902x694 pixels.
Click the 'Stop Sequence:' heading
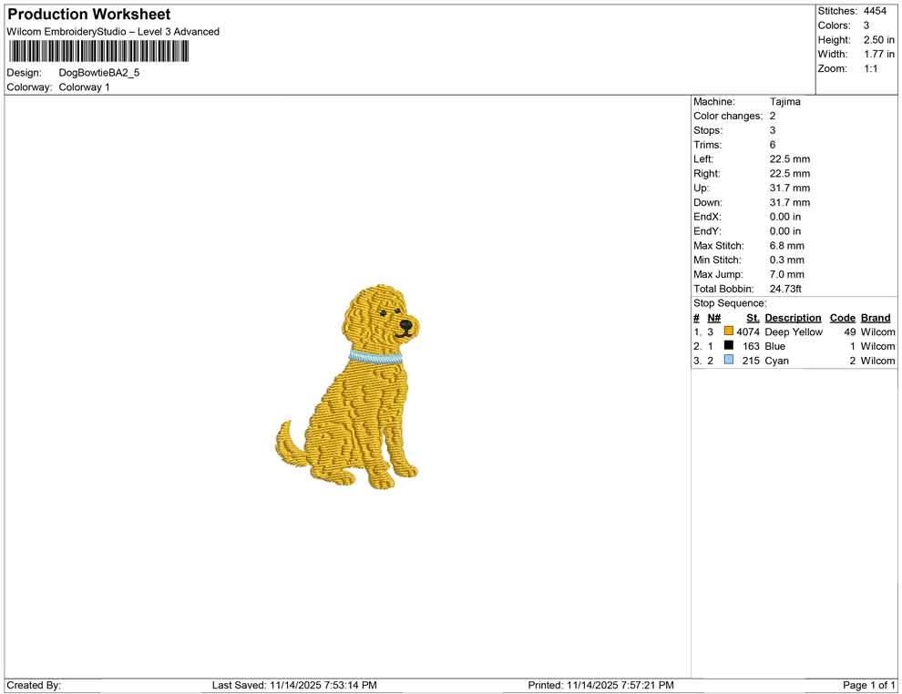pyautogui.click(x=730, y=302)
